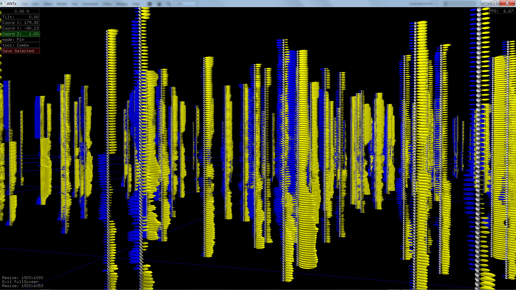The height and width of the screenshot is (290, 516).
Task: Select the highlighted Coord Z field
Action: pos(20,34)
